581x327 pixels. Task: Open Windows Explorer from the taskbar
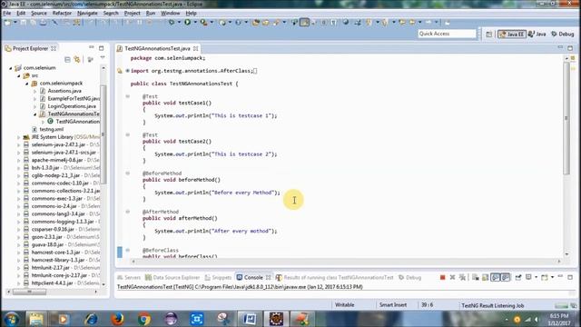click(36, 319)
